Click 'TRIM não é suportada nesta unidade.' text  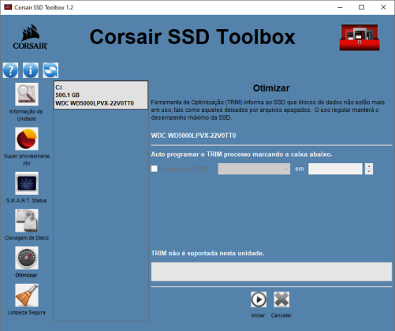[207, 253]
